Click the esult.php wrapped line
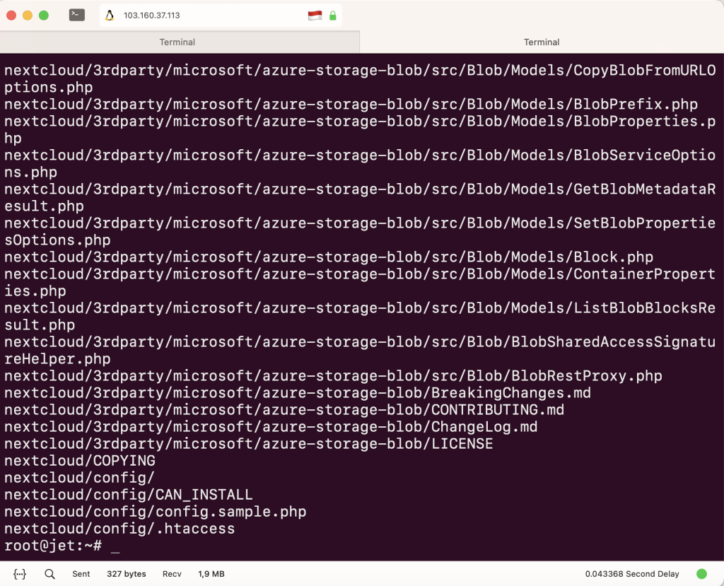The width and height of the screenshot is (724, 586). tap(45, 206)
